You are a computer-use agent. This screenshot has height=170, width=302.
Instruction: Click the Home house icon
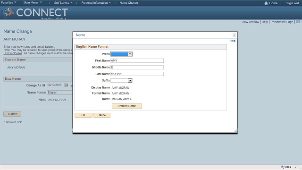click(x=266, y=3)
